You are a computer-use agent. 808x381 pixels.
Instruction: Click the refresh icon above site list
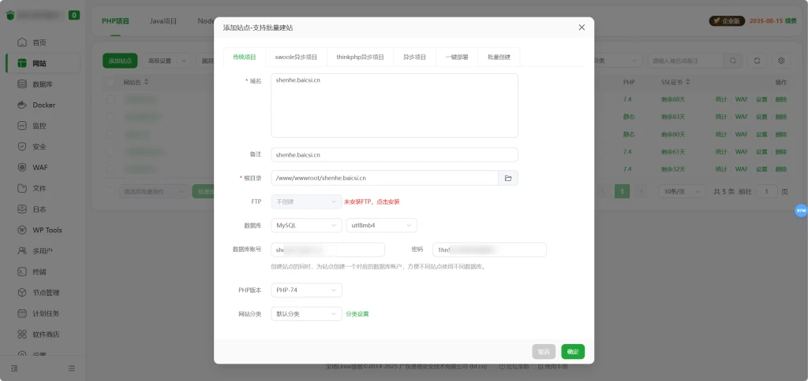tap(757, 61)
